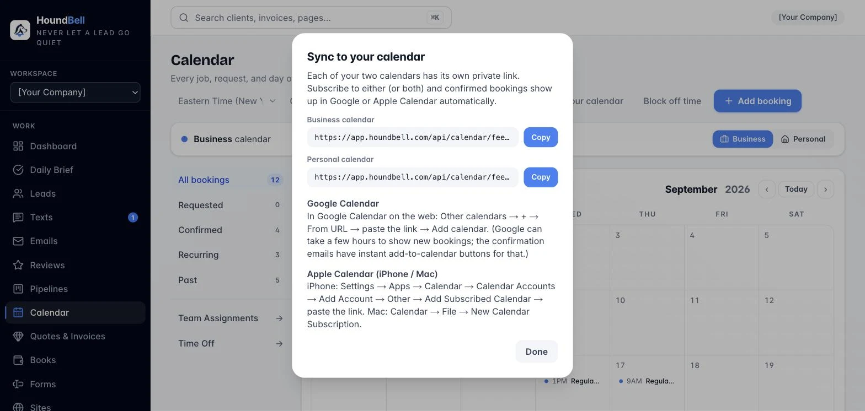
Task: Click the Personal calendar feed URL field
Action: click(x=413, y=177)
